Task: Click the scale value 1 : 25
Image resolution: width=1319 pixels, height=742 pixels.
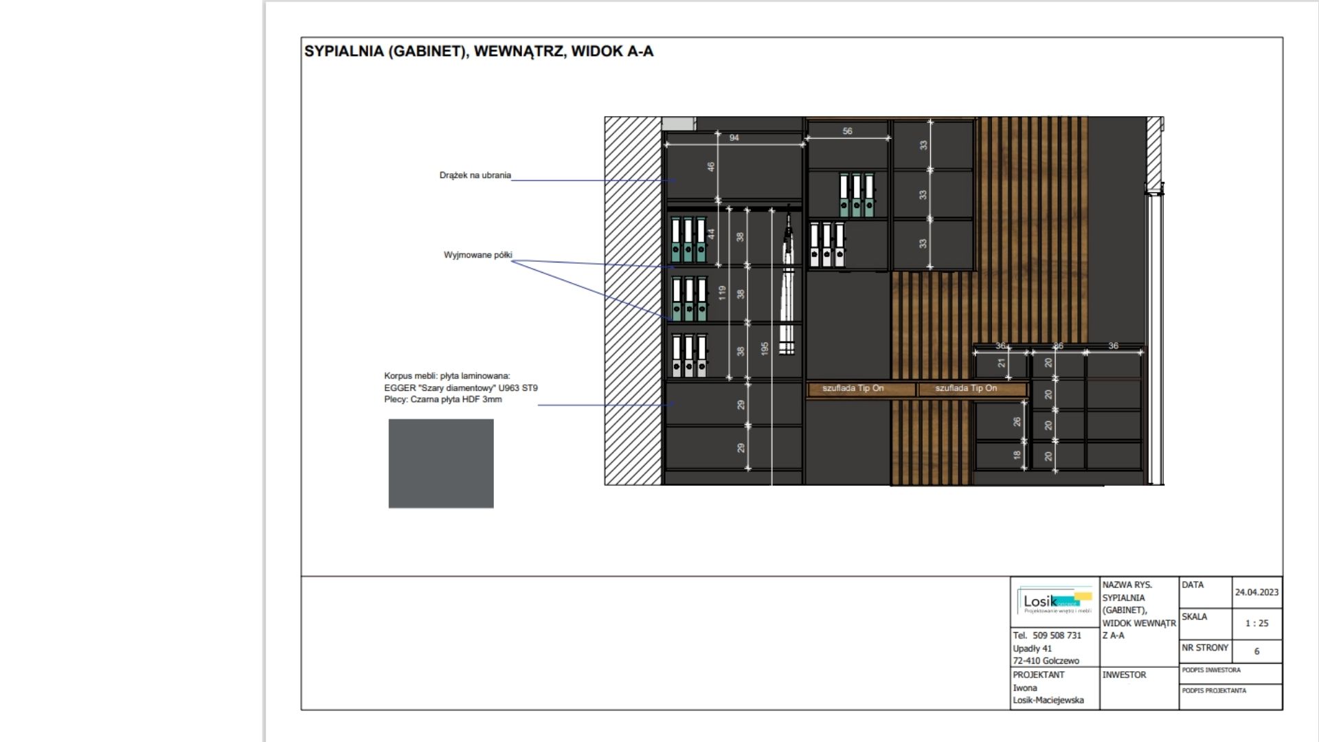Action: click(x=1256, y=623)
